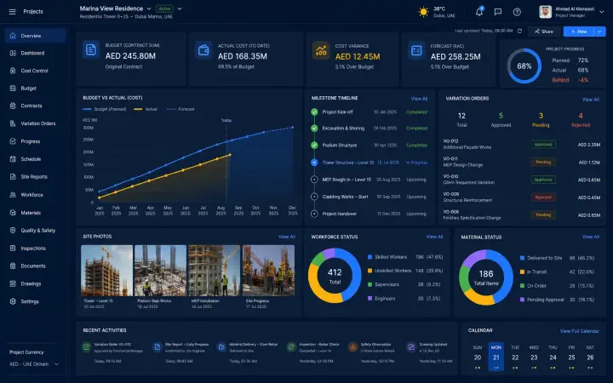Click View All in Site Photos
This screenshot has width=613, height=383.
click(287, 237)
